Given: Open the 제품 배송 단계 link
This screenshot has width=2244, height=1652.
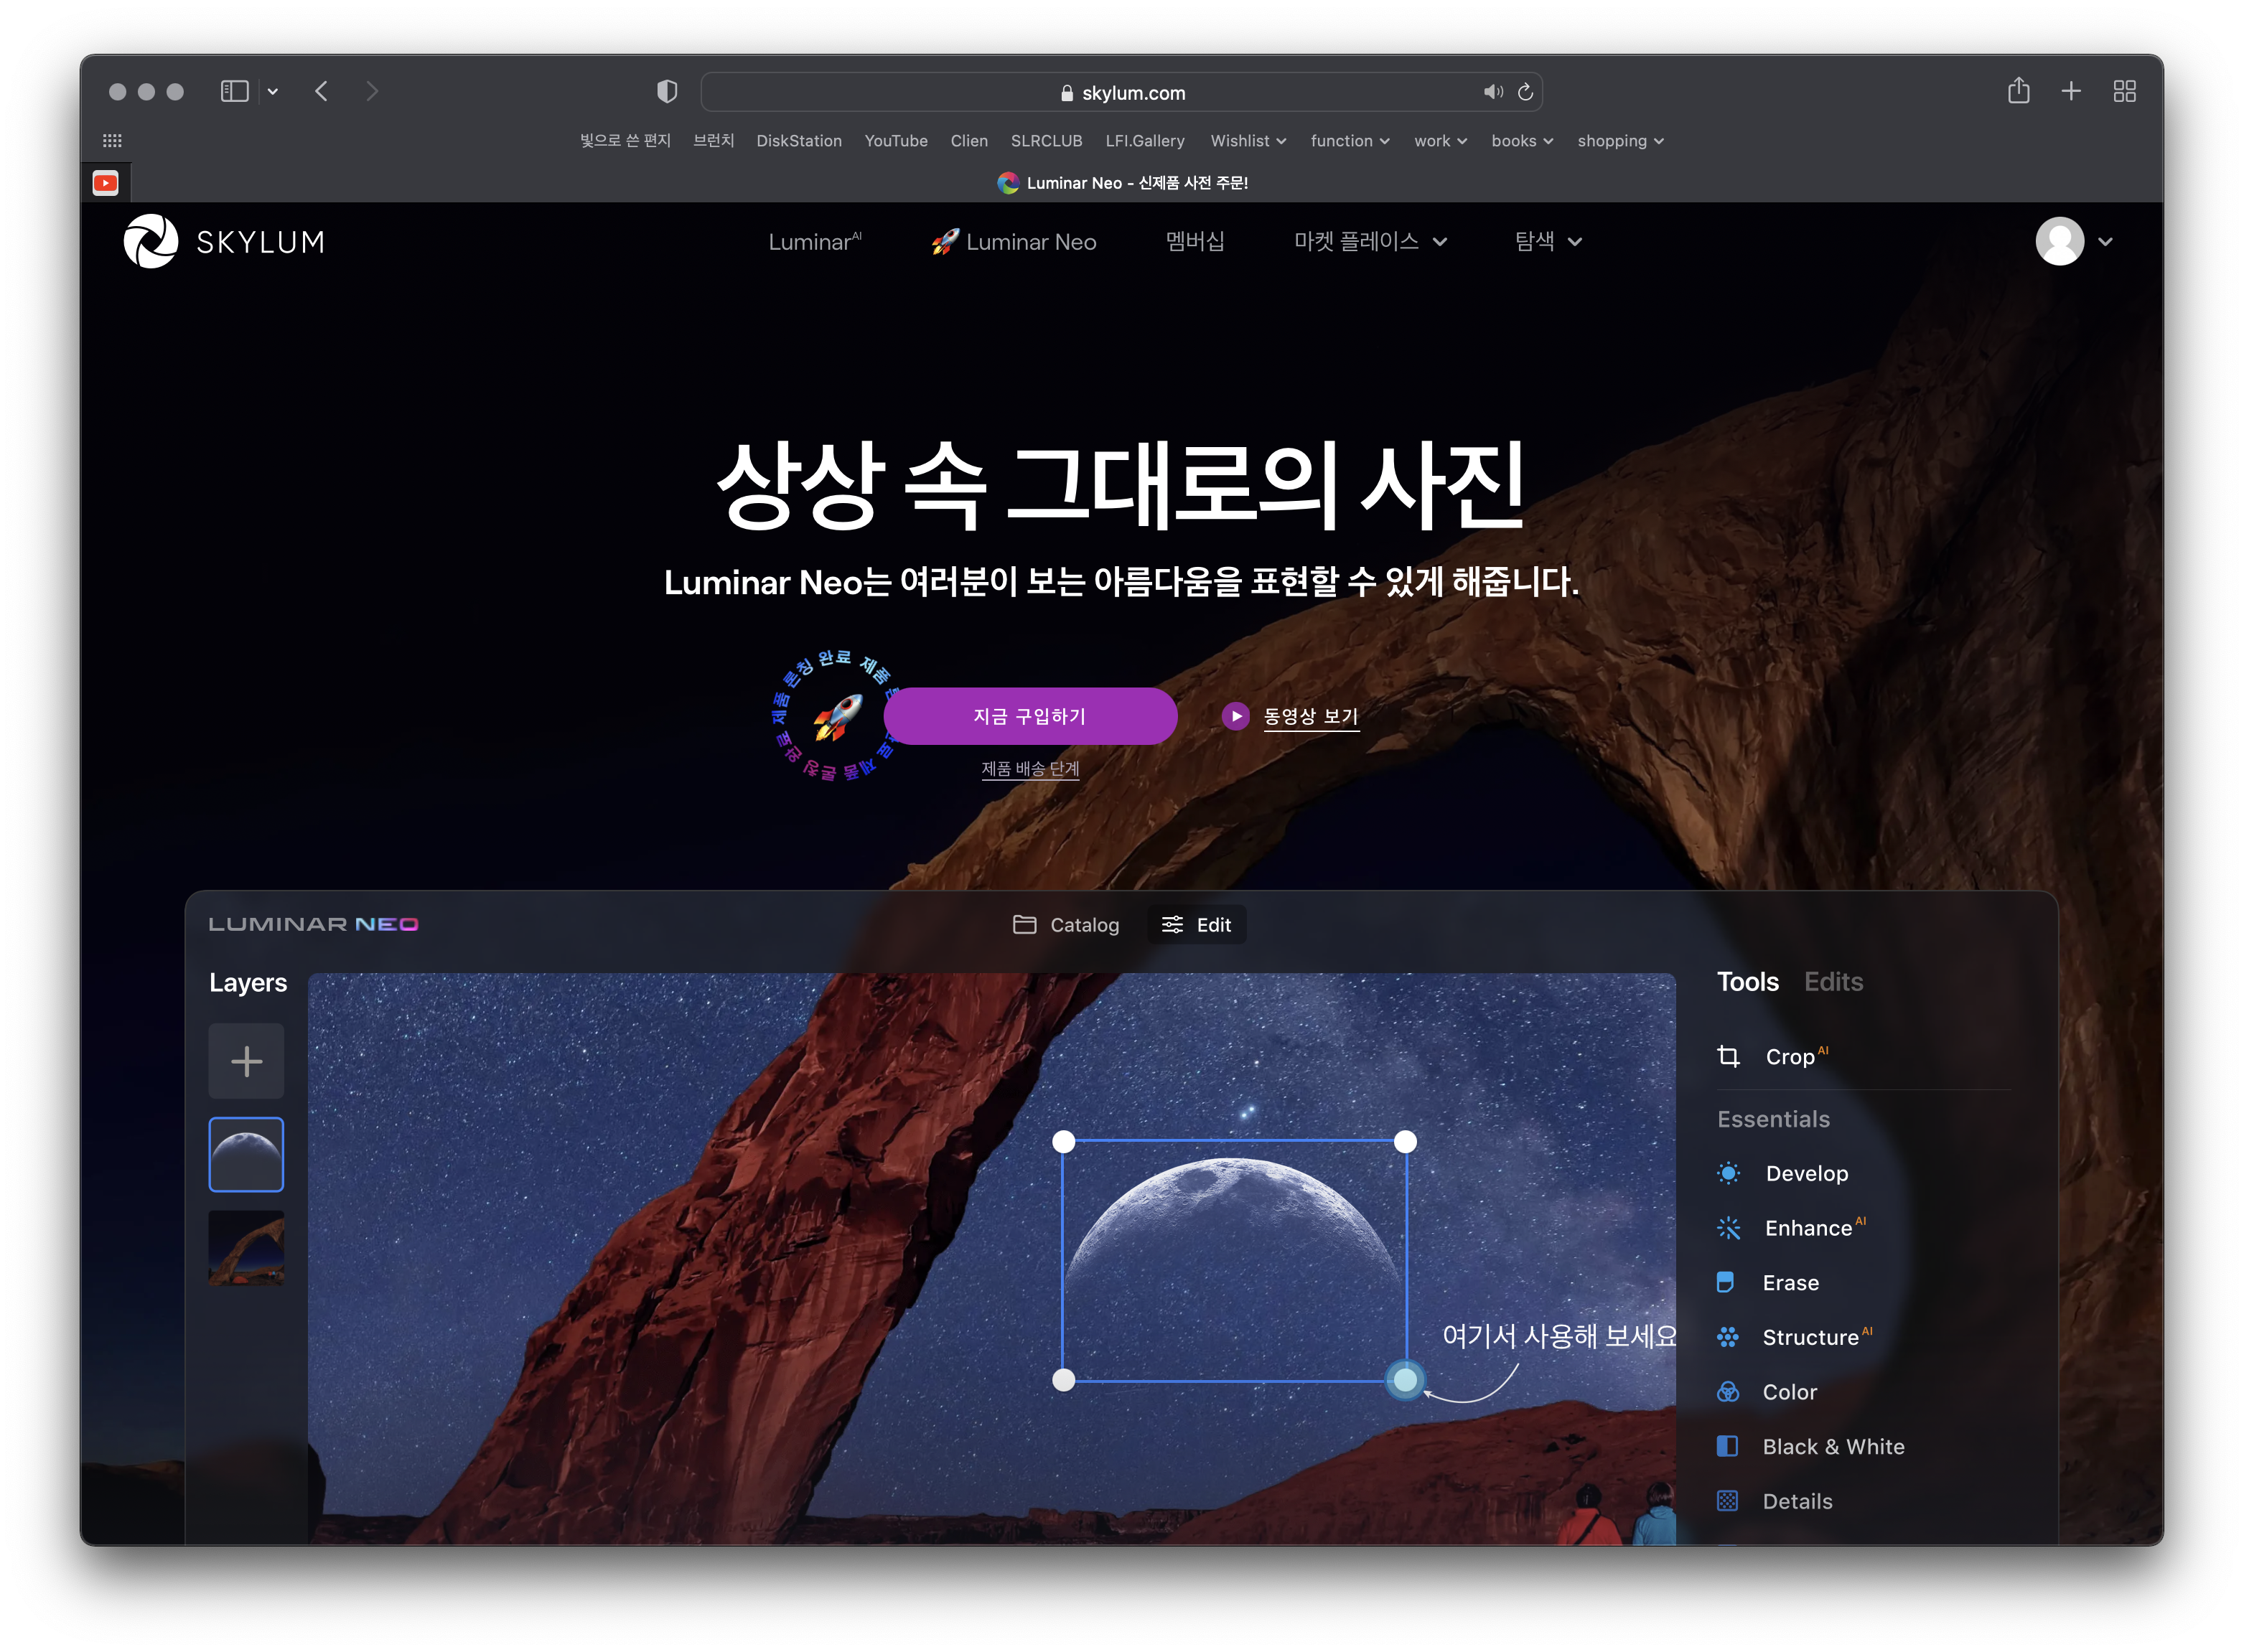Looking at the screenshot, I should (x=1030, y=768).
